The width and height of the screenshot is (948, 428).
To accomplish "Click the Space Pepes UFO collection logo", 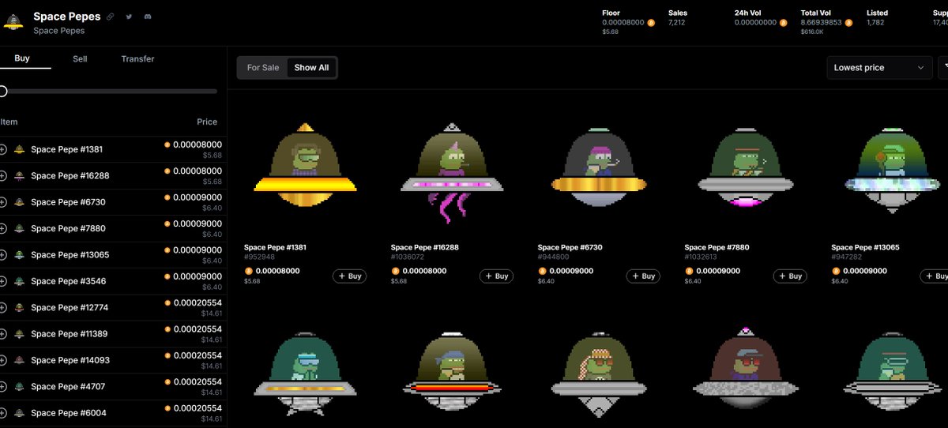I will tap(13, 23).
